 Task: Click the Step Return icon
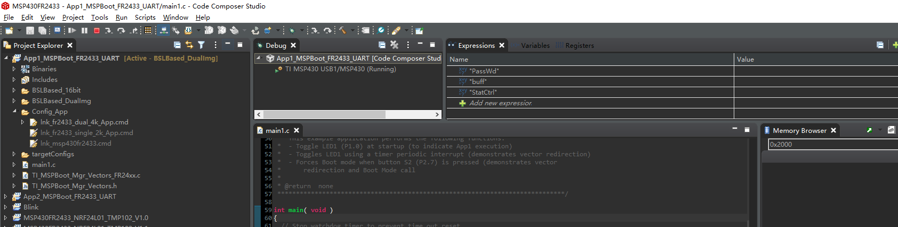point(134,30)
